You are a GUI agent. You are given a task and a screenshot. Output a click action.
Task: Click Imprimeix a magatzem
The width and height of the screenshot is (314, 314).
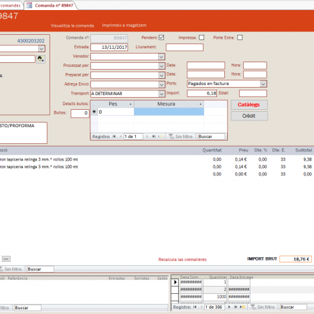[125, 25]
